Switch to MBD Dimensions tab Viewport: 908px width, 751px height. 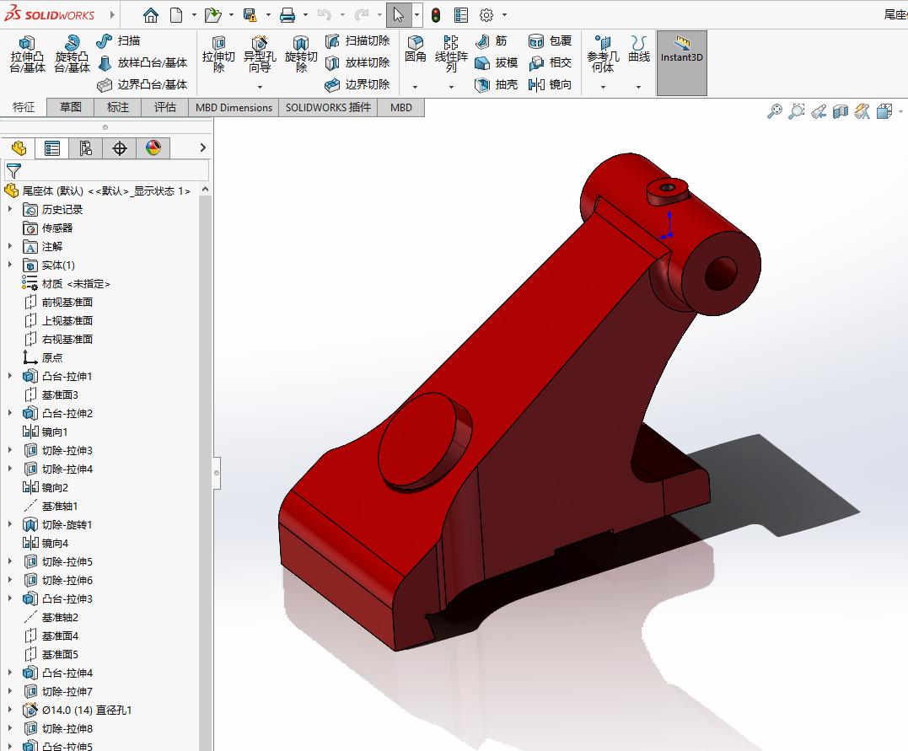coord(234,108)
